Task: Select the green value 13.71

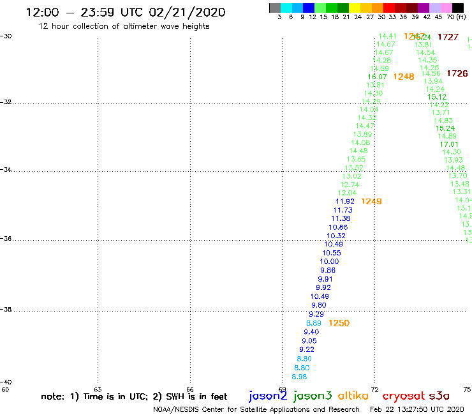Action: (441, 112)
